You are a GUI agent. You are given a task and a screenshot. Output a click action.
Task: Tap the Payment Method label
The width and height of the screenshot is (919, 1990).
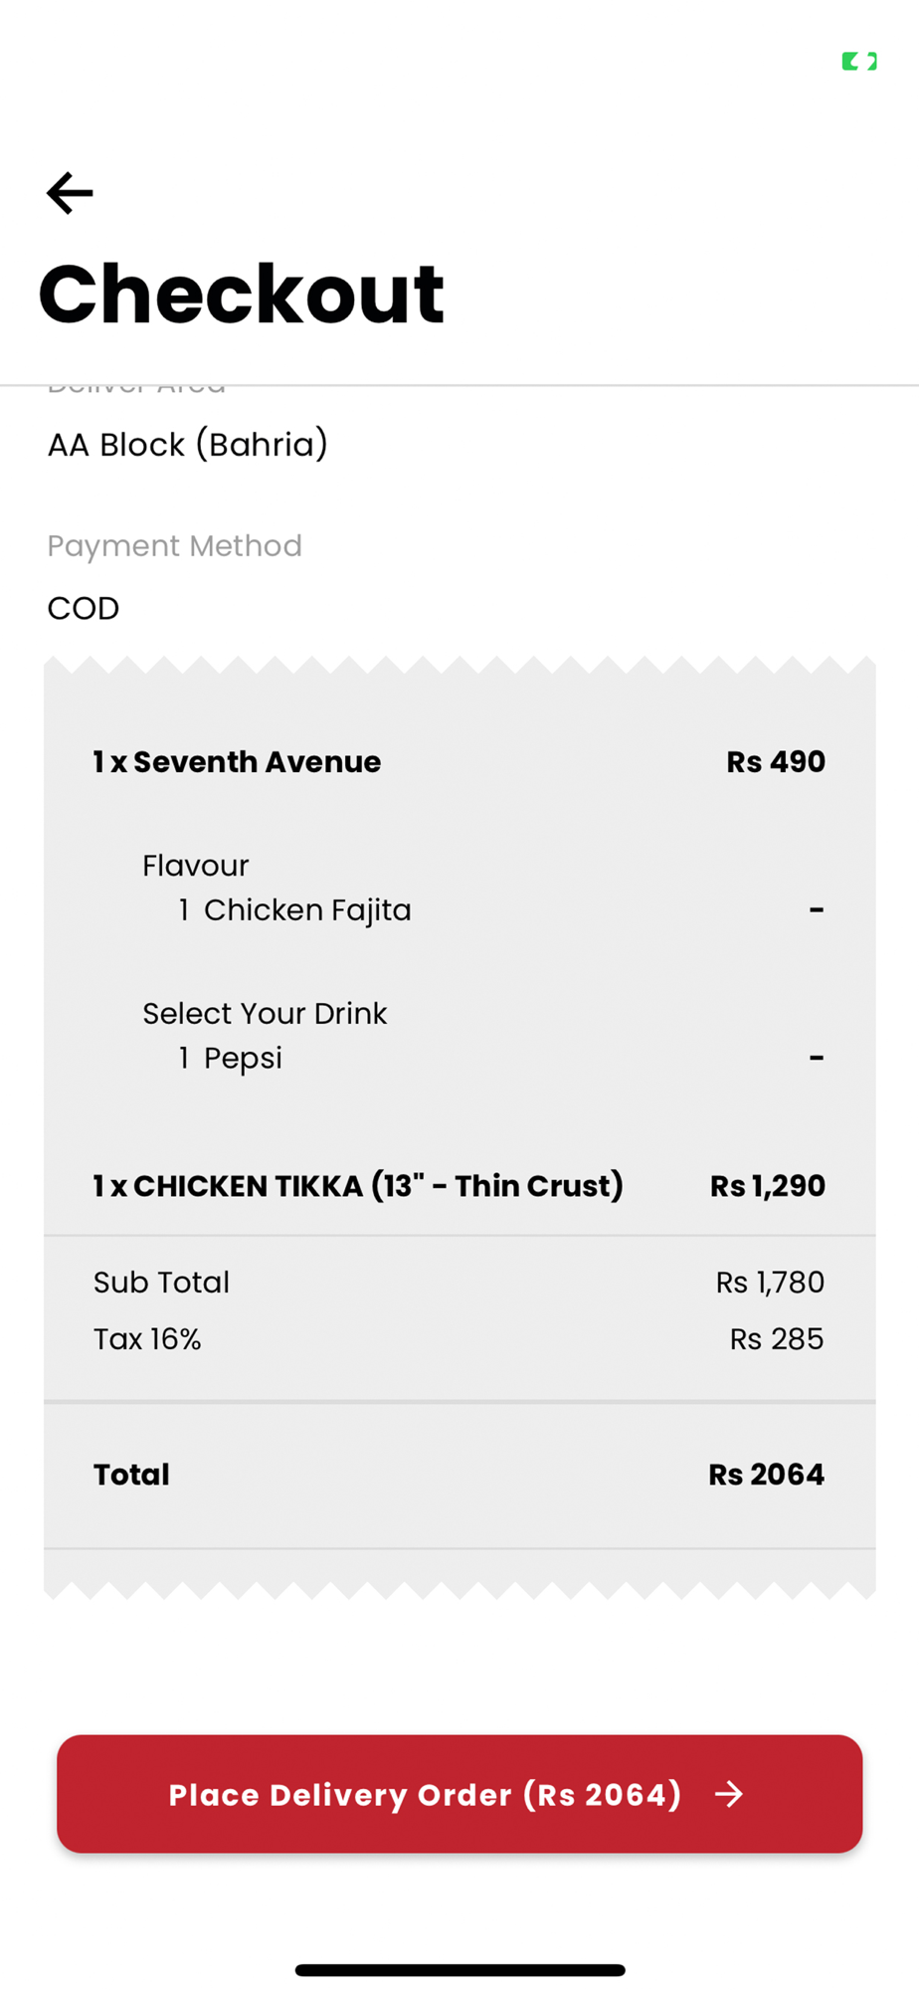175,545
